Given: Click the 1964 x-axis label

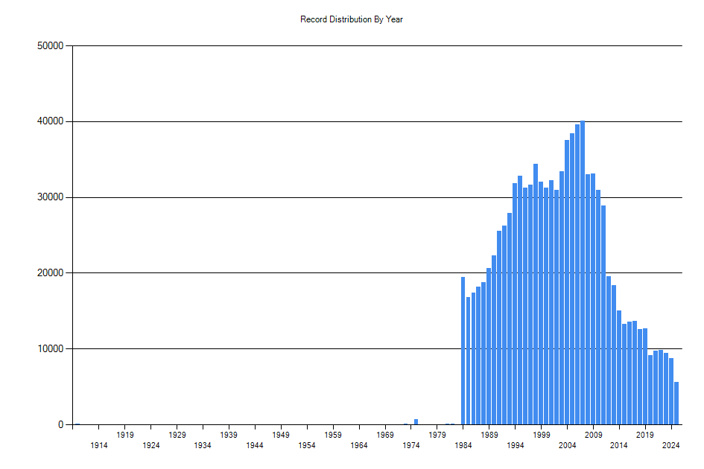Looking at the screenshot, I should [x=359, y=445].
